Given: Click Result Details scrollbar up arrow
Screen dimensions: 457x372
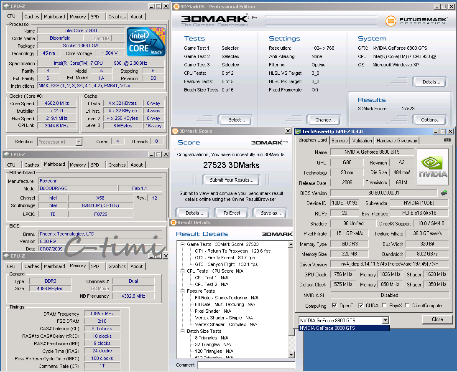Looking at the screenshot, I should tap(291, 245).
